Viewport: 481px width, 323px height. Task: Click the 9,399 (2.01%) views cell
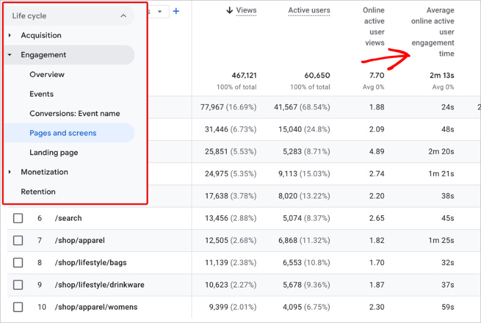(233, 307)
